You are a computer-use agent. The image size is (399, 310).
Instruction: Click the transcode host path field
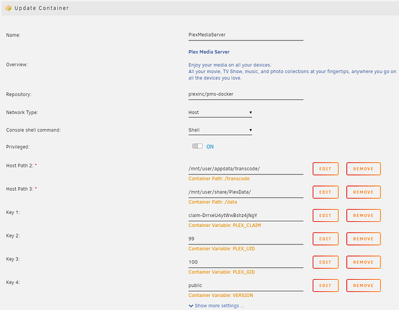pos(246,169)
